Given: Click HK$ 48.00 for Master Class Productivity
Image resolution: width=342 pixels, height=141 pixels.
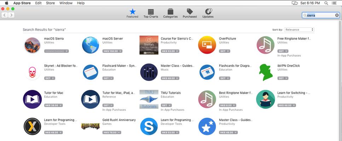Looking at the screenshot, I should click(228, 133).
